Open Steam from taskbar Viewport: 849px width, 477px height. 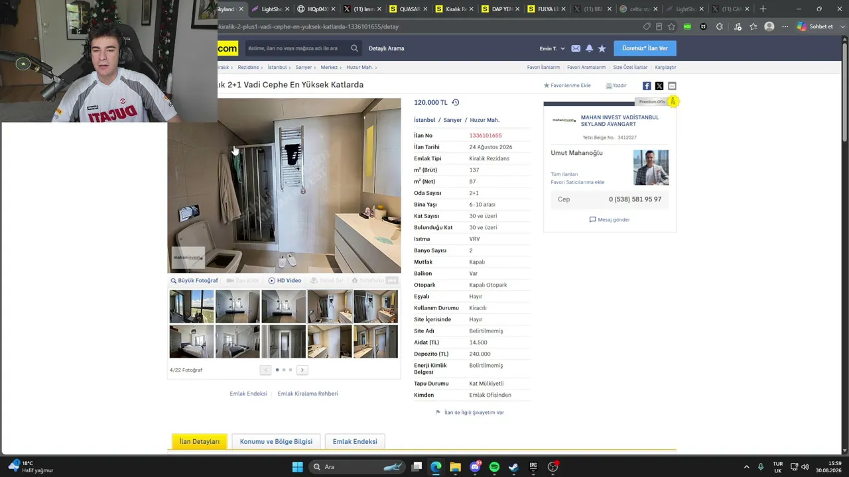coord(513,467)
